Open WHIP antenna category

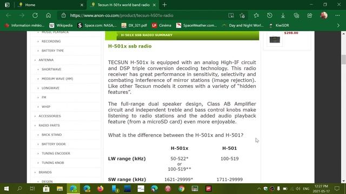pos(46,107)
